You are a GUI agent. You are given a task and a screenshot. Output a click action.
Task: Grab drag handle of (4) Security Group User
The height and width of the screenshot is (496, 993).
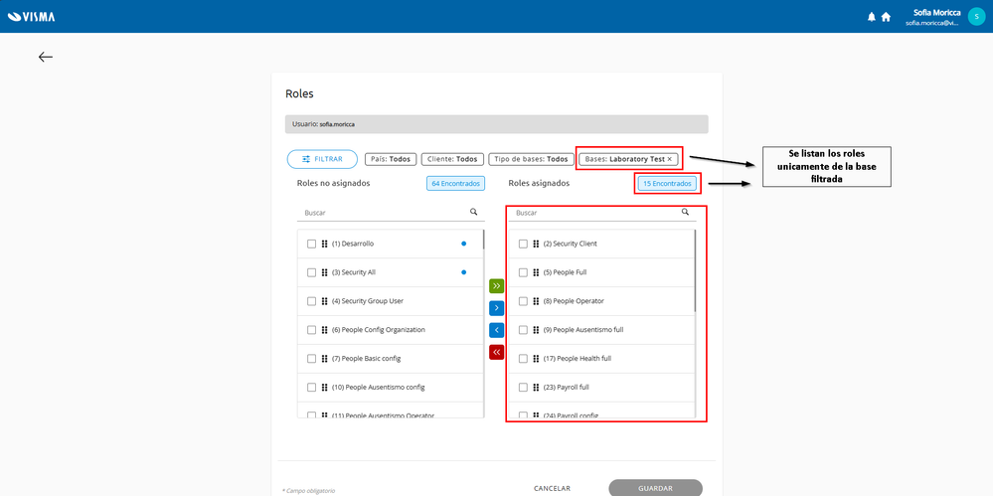[324, 301]
